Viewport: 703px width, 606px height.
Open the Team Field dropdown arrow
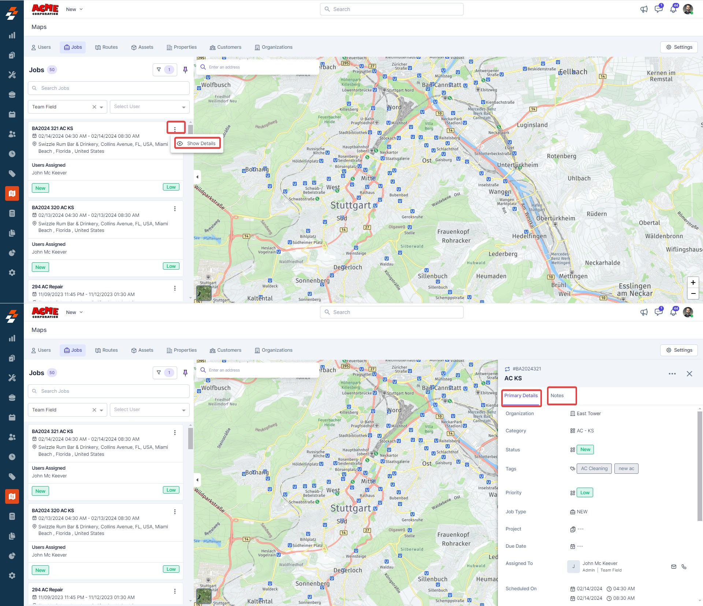[x=101, y=107]
